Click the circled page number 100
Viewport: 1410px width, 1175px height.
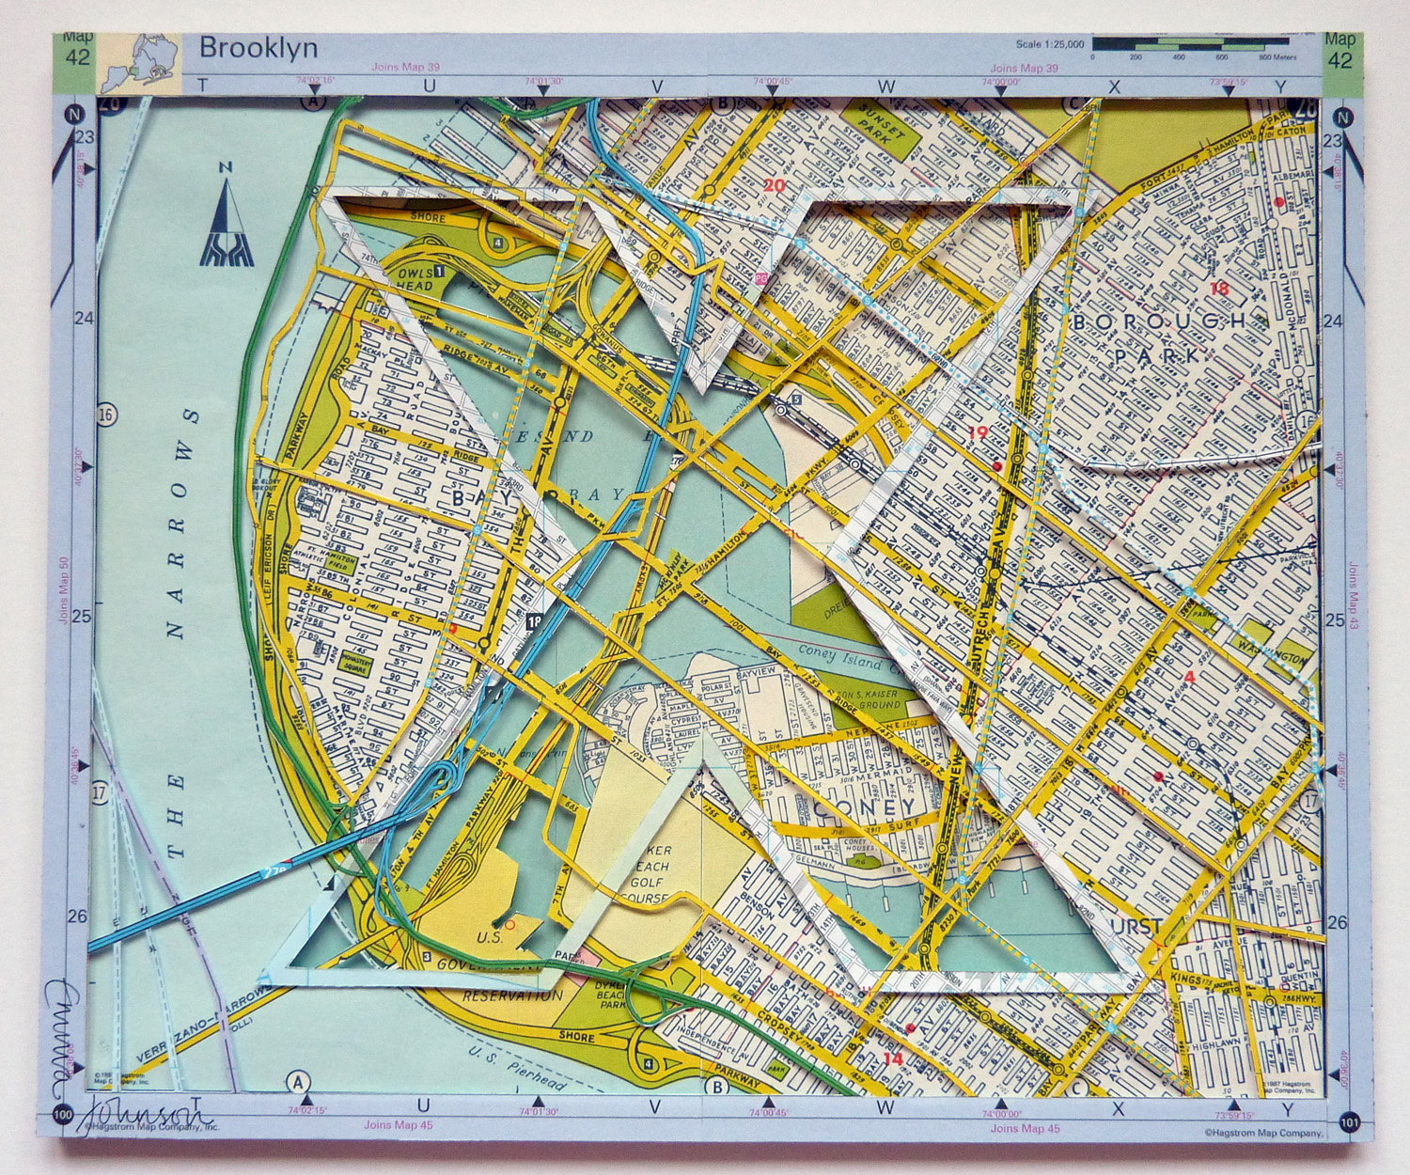click(63, 1116)
